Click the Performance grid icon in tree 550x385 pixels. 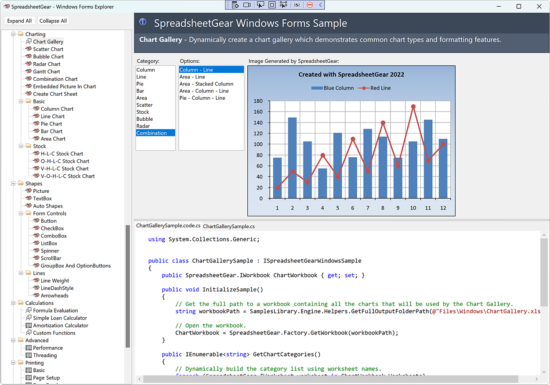pos(29,348)
